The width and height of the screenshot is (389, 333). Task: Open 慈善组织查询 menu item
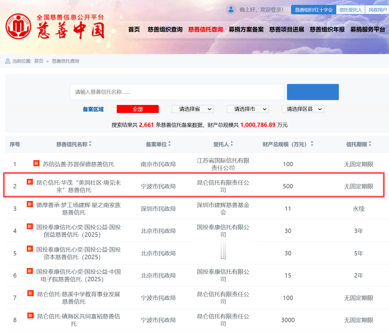165,29
